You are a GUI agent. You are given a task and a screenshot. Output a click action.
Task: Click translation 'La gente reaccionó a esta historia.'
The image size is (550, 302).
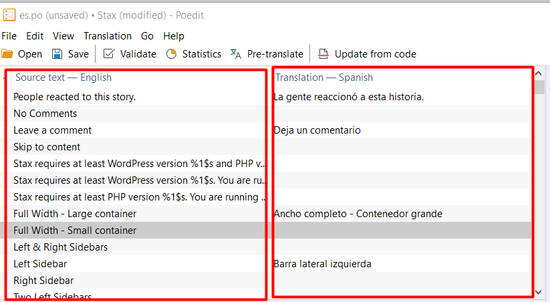349,97
